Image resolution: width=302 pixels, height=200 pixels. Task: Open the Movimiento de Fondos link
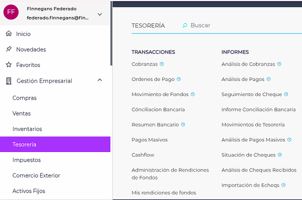click(x=160, y=94)
